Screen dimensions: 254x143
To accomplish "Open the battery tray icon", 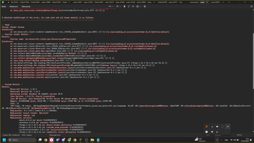I will point(238,140).
